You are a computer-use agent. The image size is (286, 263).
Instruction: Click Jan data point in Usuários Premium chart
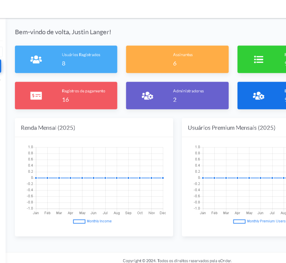(x=203, y=178)
